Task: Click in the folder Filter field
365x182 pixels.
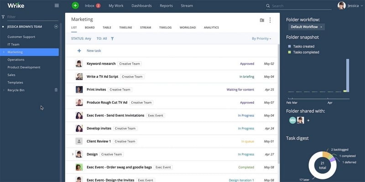Action: pyautogui.click(x=32, y=17)
